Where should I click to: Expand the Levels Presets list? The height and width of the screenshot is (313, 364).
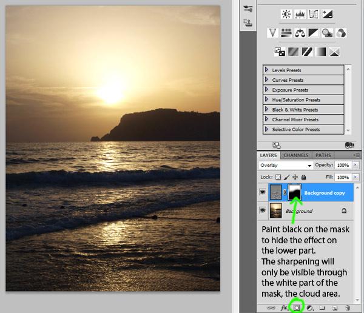[267, 70]
